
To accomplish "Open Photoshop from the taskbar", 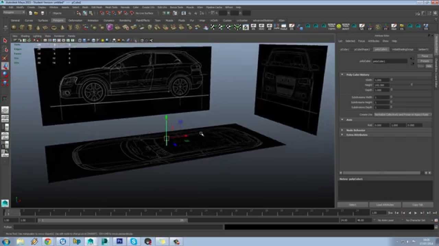I will pyautogui.click(x=119, y=242).
